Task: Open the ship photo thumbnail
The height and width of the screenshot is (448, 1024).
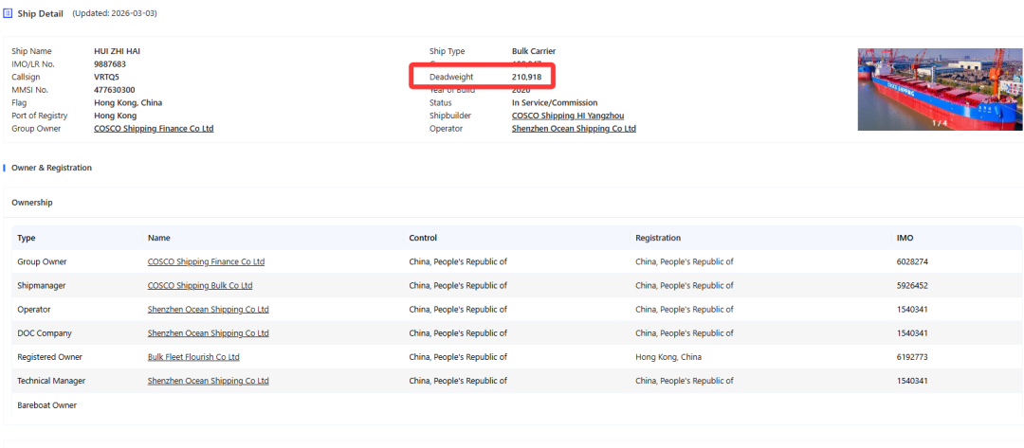Action: click(x=939, y=89)
